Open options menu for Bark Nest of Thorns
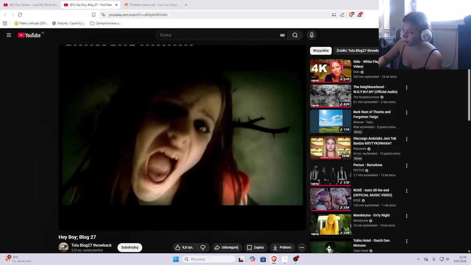 pyautogui.click(x=407, y=113)
